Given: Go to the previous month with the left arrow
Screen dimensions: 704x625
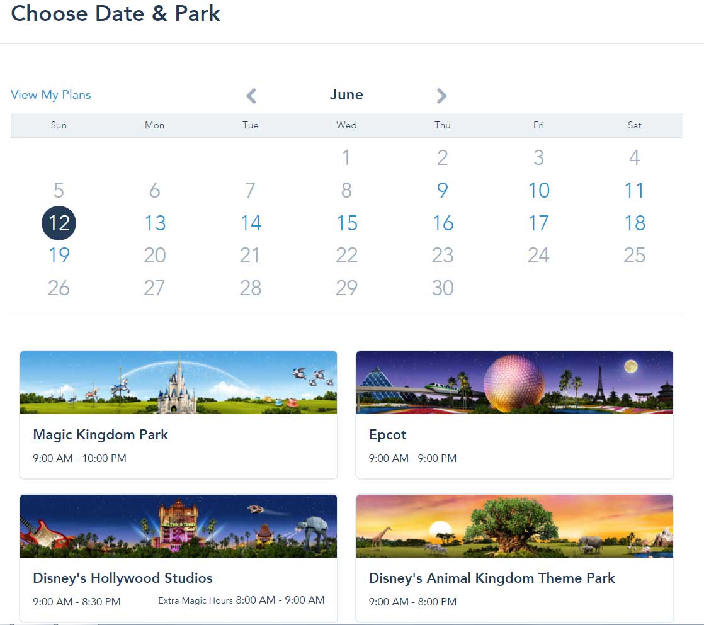Looking at the screenshot, I should coord(251,96).
